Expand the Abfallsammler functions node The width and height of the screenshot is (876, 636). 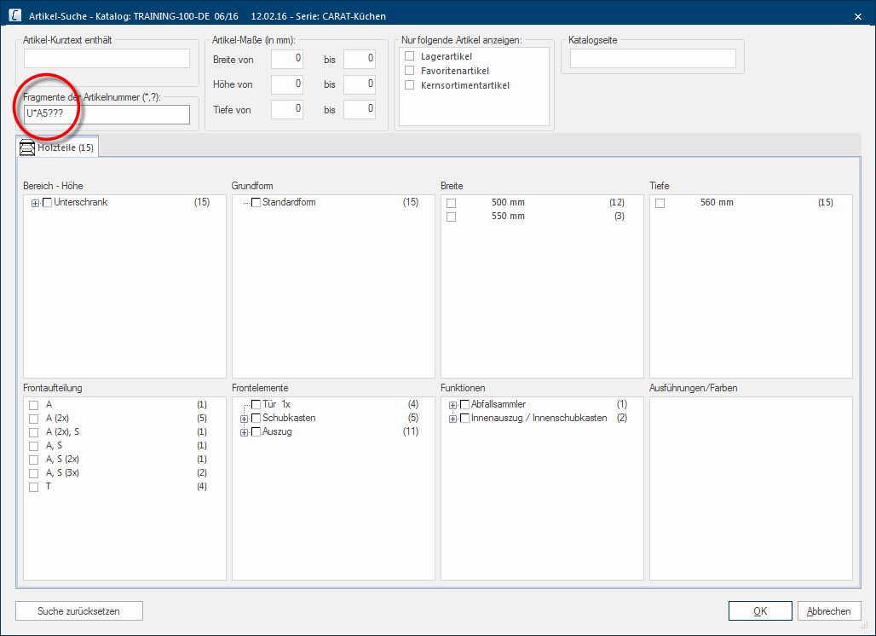pyautogui.click(x=452, y=405)
